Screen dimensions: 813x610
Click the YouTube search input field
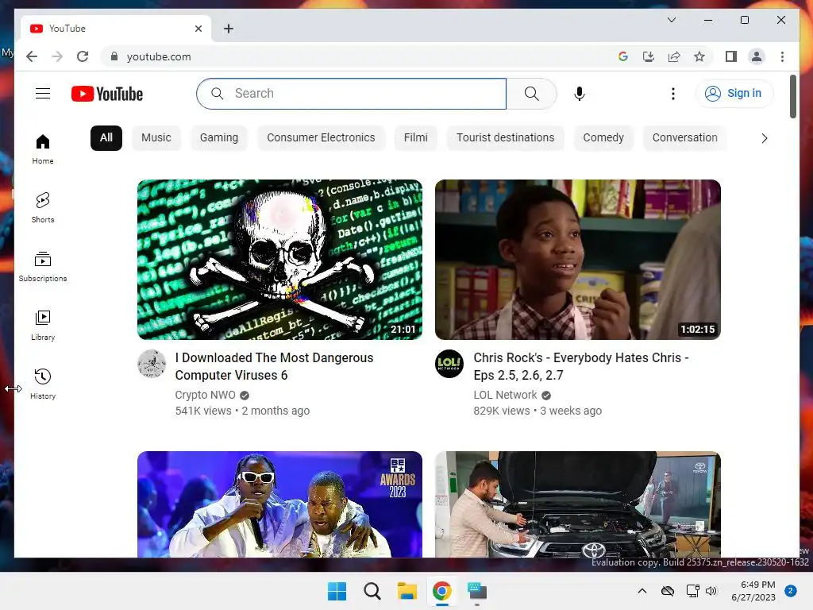(352, 94)
